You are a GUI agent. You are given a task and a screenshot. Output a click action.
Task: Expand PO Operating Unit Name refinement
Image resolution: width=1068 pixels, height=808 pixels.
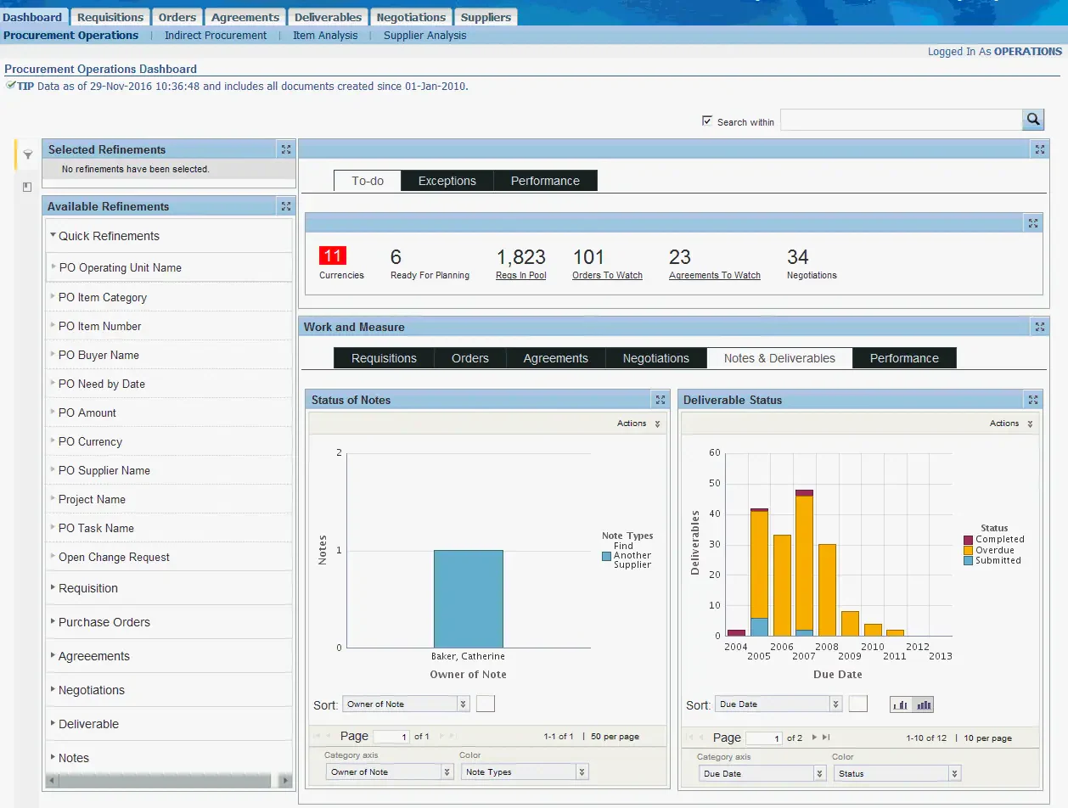click(53, 267)
